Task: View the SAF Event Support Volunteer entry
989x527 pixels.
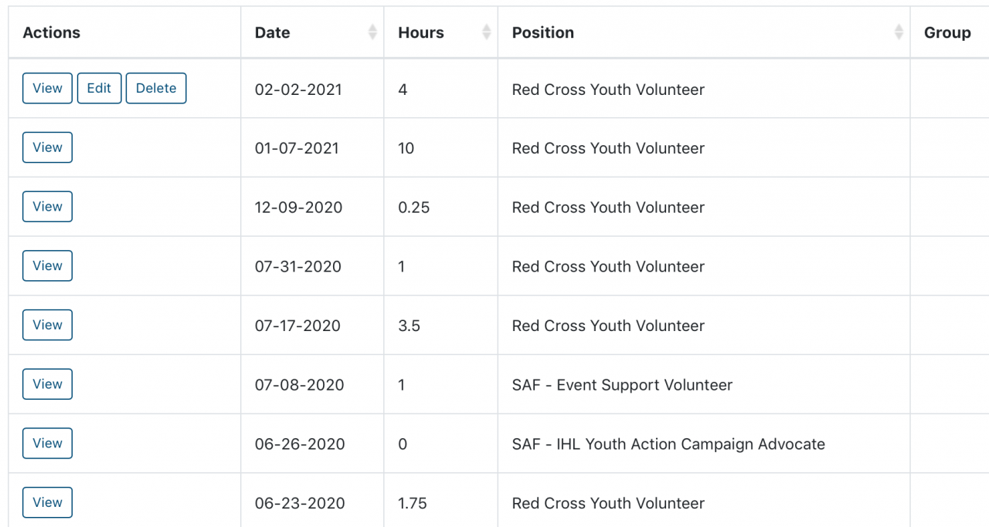Action: pyautogui.click(x=47, y=384)
